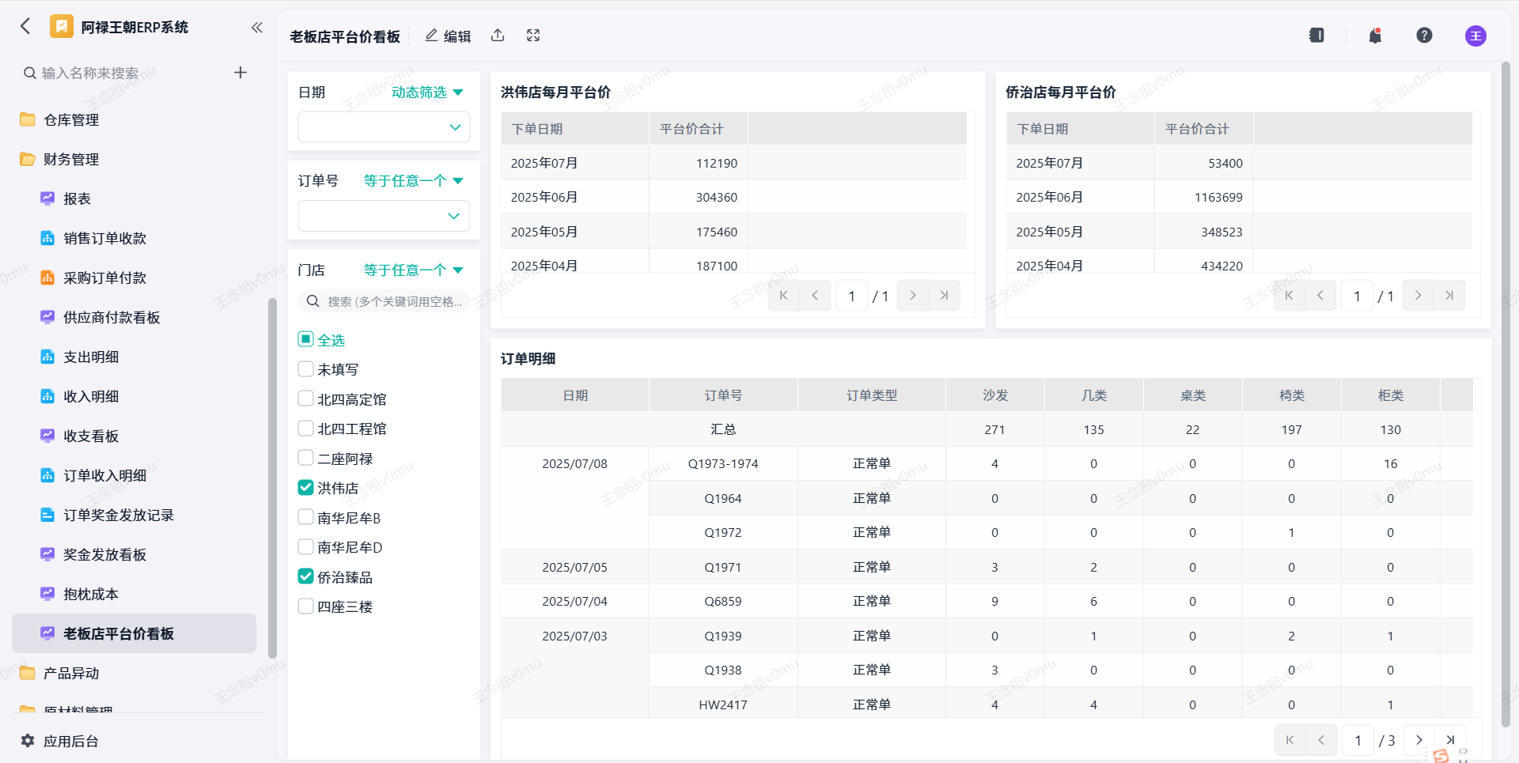The height and width of the screenshot is (763, 1519).
Task: Open the notebook panel icon in top bar
Action: [x=1316, y=36]
